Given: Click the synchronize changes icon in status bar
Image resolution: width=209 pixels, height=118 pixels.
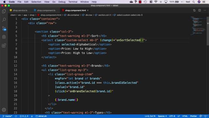Looking at the screenshot, I should point(16,116).
